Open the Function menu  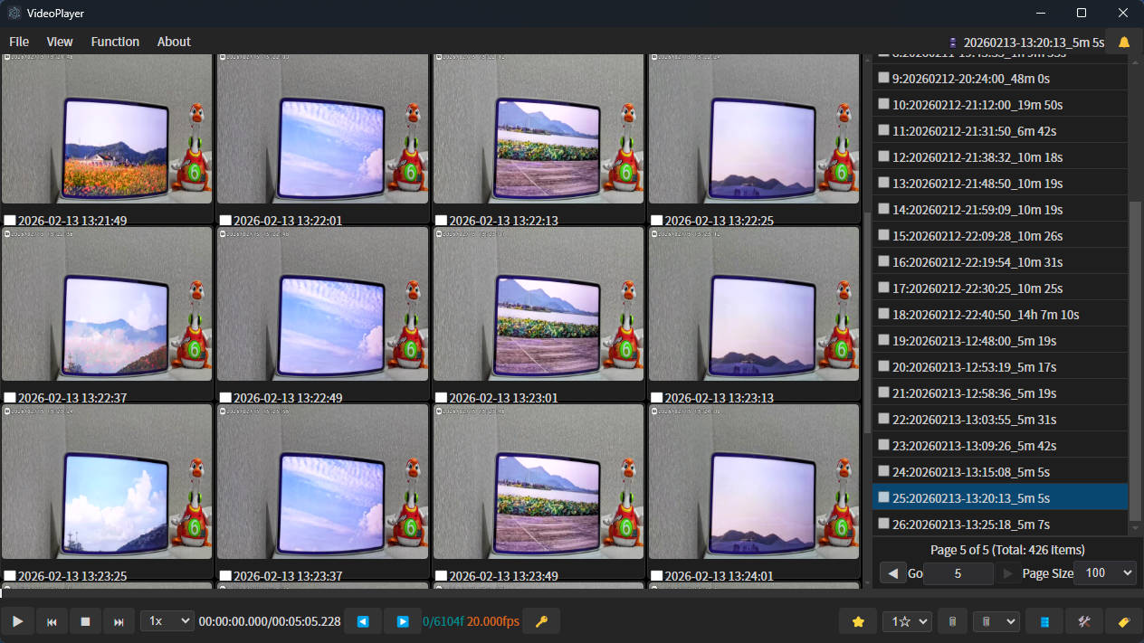coord(115,42)
